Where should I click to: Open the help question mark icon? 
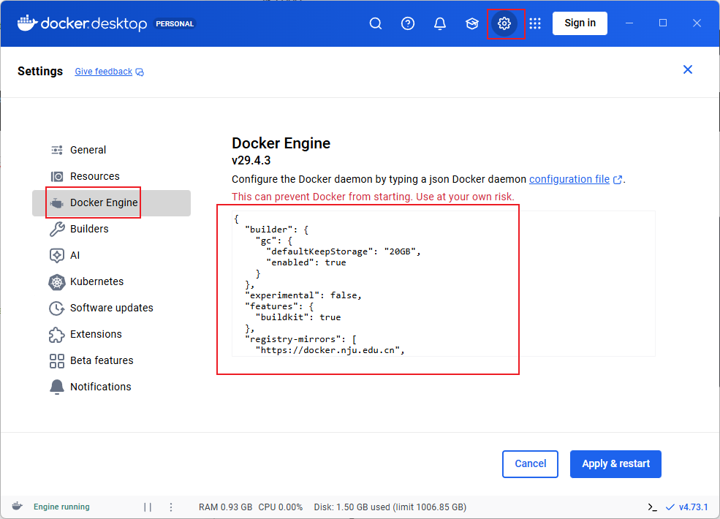click(408, 23)
